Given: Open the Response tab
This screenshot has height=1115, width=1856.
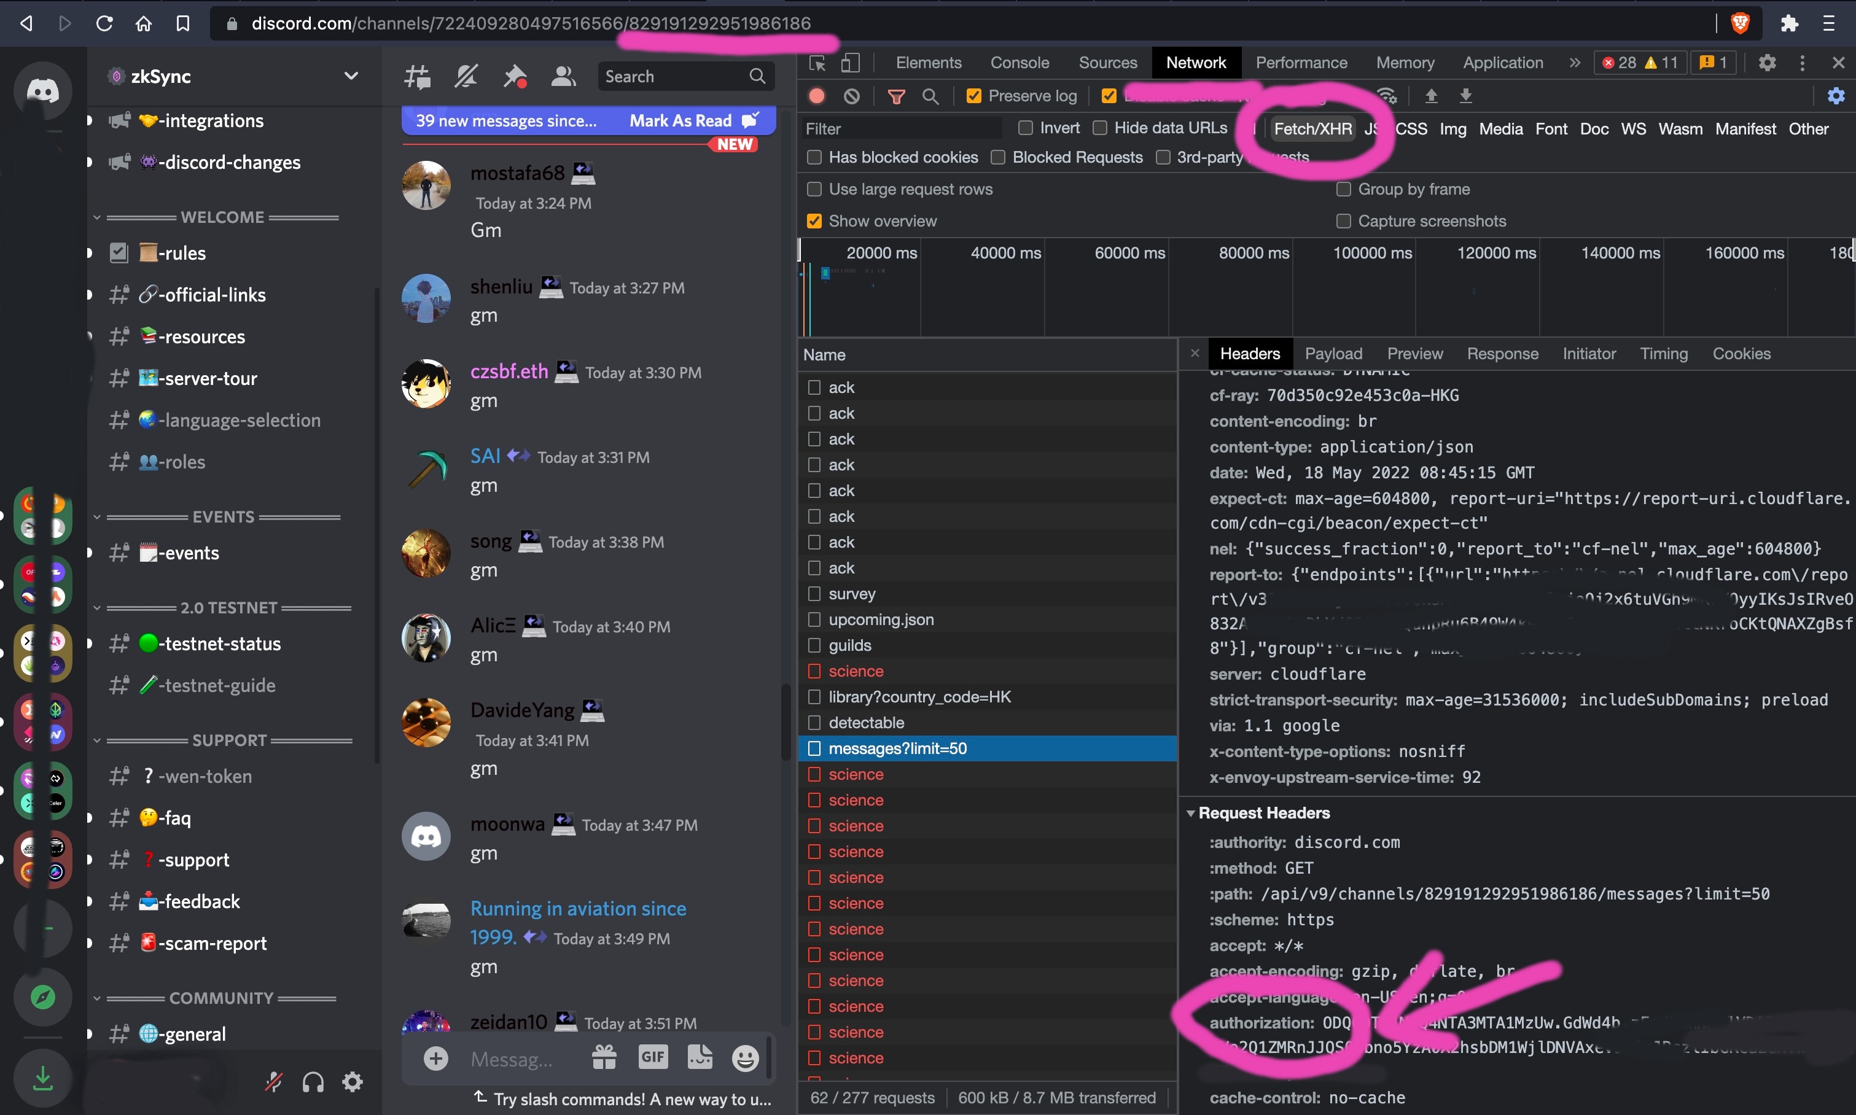Looking at the screenshot, I should [x=1502, y=354].
